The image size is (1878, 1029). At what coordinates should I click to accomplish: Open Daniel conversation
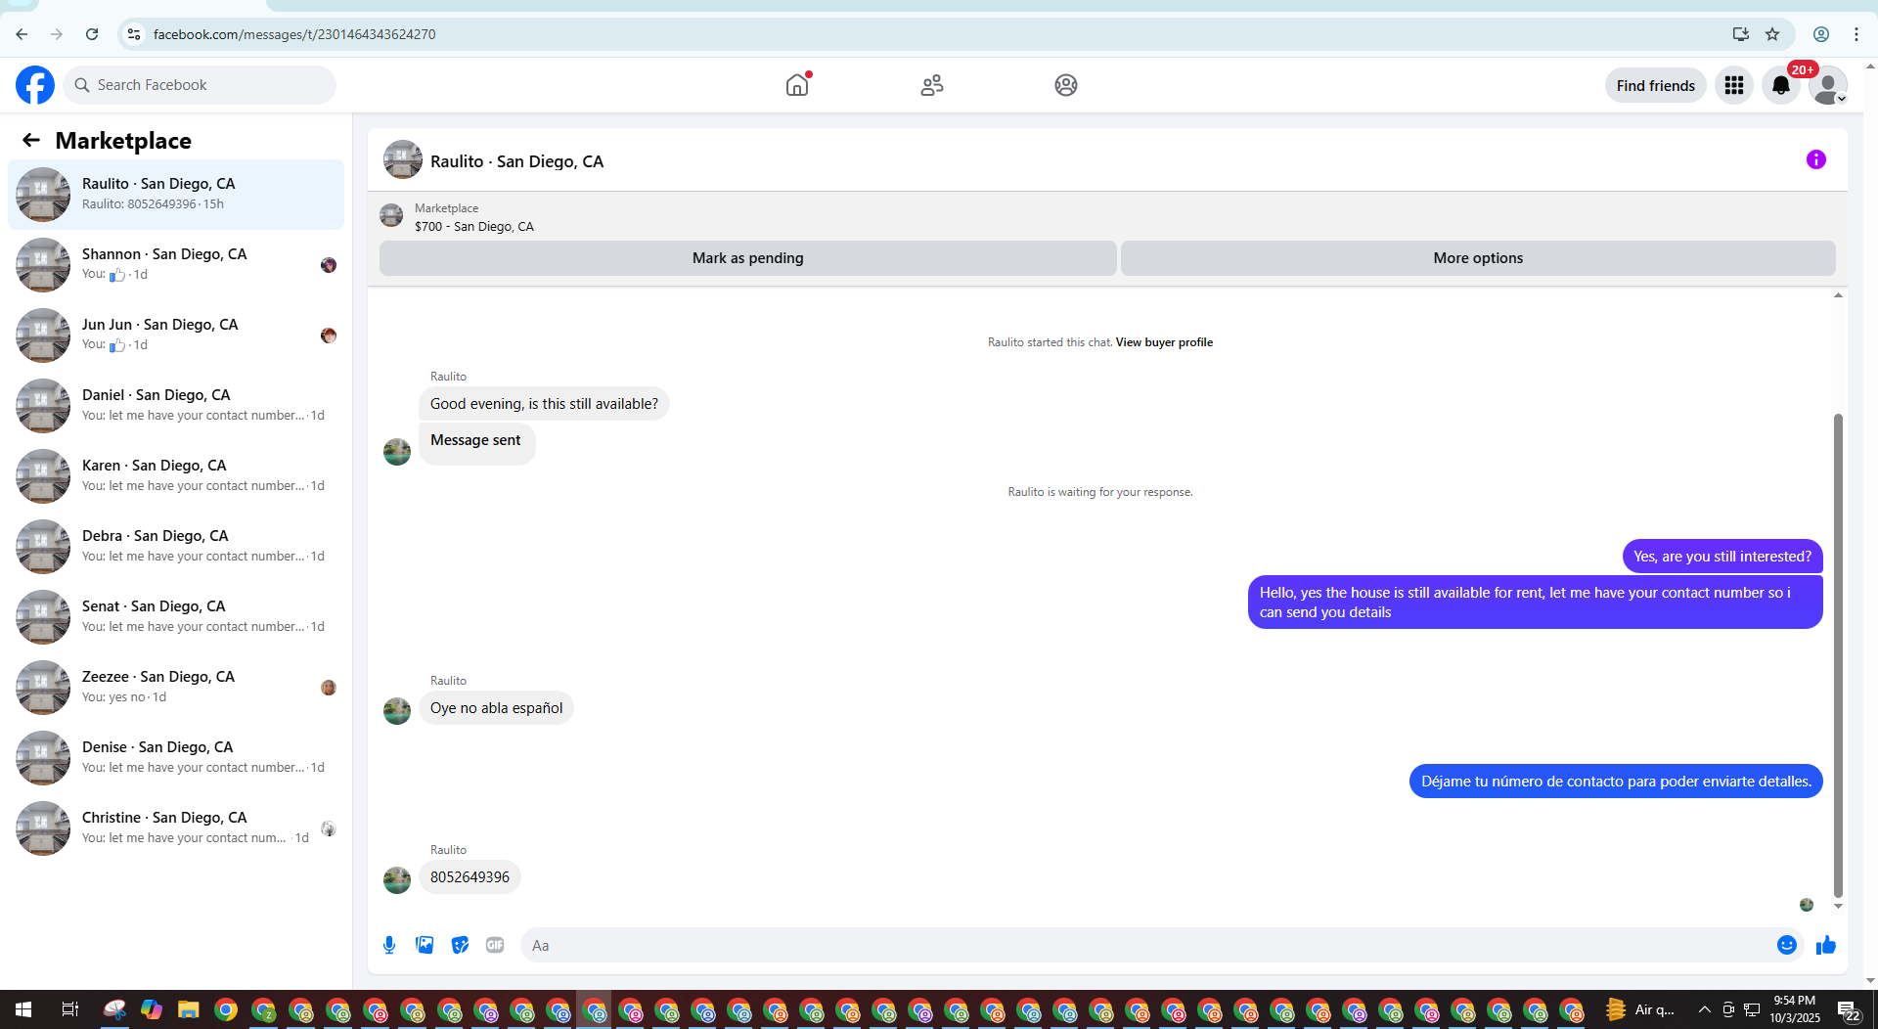click(176, 405)
